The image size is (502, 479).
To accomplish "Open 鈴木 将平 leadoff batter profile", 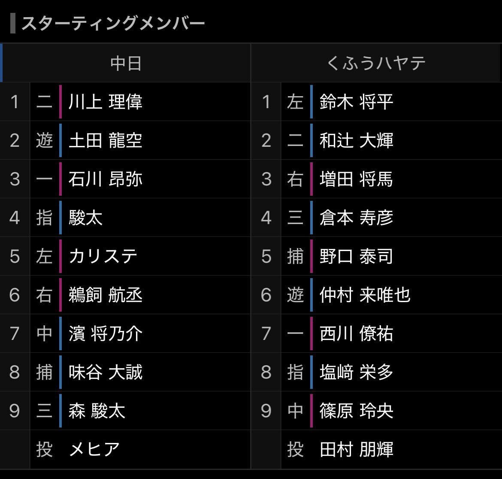I will coord(356,102).
